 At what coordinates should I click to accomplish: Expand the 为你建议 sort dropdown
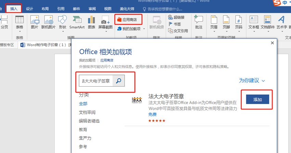263,81
